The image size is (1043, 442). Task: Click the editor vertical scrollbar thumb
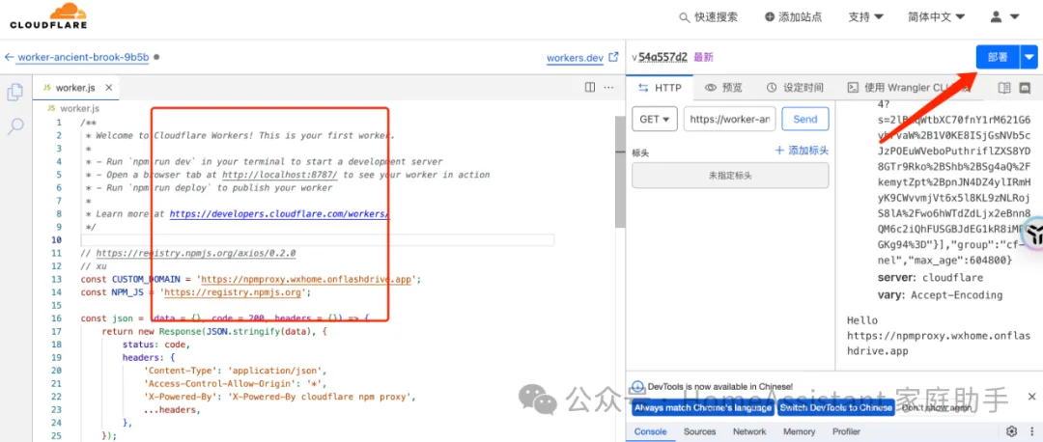pos(620,172)
